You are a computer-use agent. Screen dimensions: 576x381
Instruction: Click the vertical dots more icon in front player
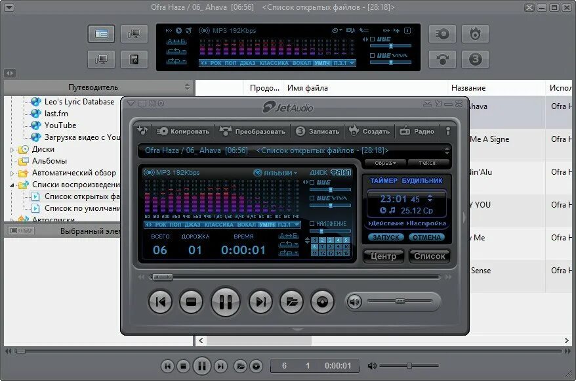448,131
